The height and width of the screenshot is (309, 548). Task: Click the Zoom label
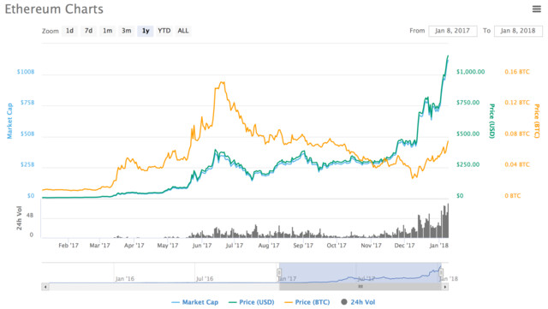pyautogui.click(x=51, y=31)
